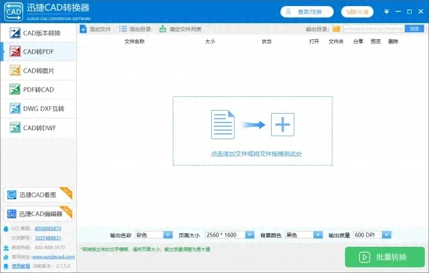429x273 pixels.
Task: Click the 使用教程 book icon
Action: [6, 266]
